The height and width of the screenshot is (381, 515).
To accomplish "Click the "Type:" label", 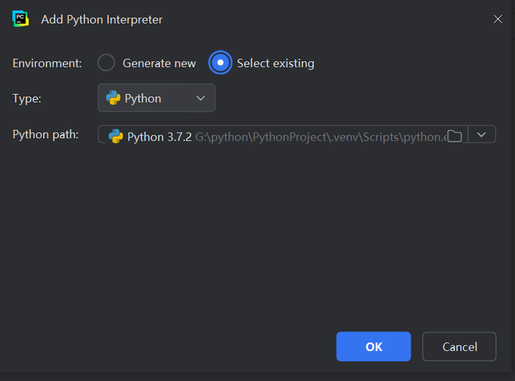I will point(27,99).
